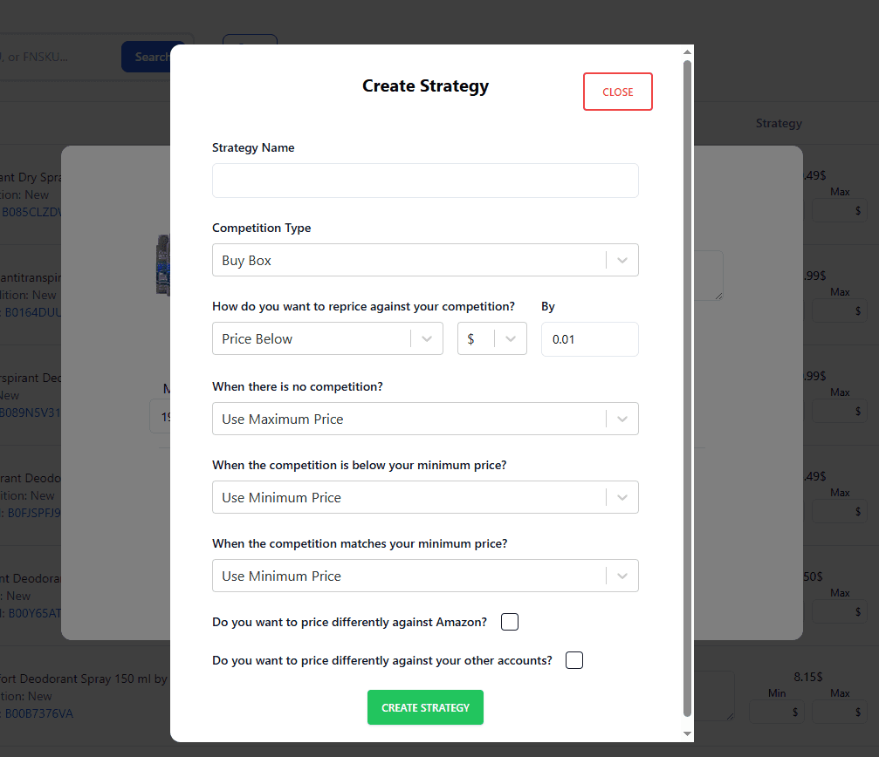Open the below-minimum-price "Use Minimum Price" dropdown

(x=425, y=497)
